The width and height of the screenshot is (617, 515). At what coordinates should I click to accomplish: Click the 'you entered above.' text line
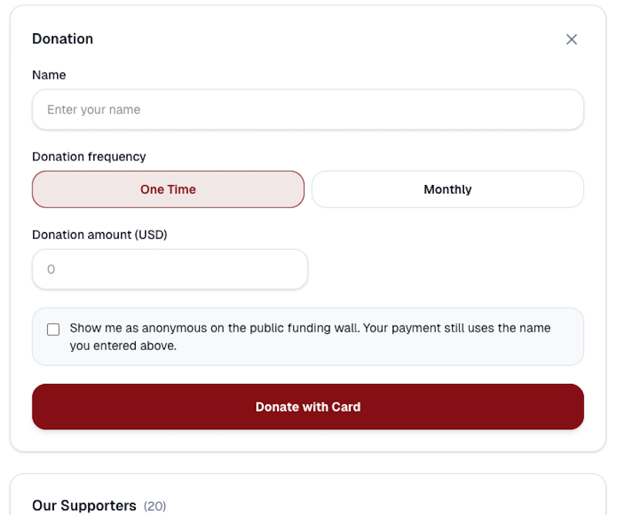click(123, 346)
